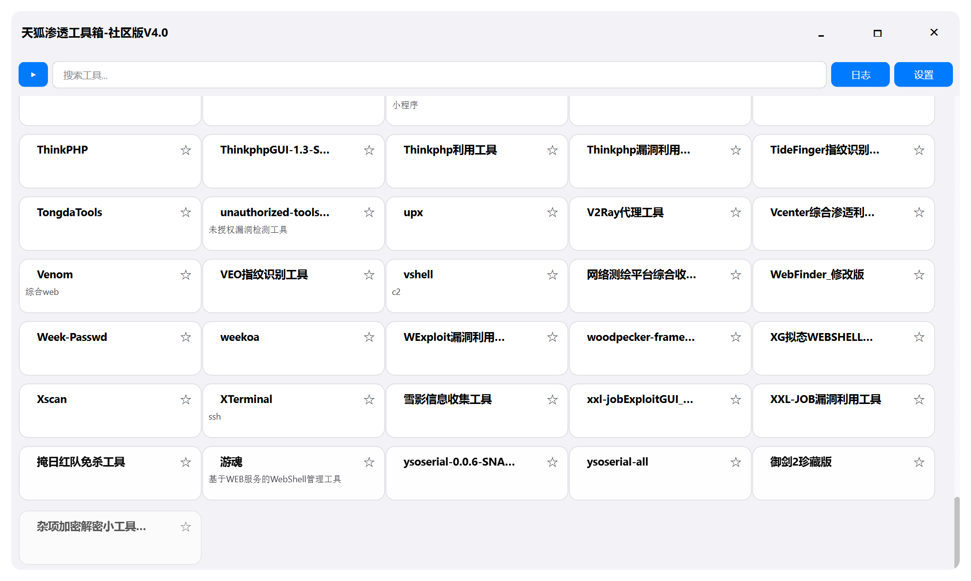Image resolution: width=971 pixels, height=581 pixels.
Task: Star icon beside 掩日红队免杀工具
Action: (x=186, y=462)
